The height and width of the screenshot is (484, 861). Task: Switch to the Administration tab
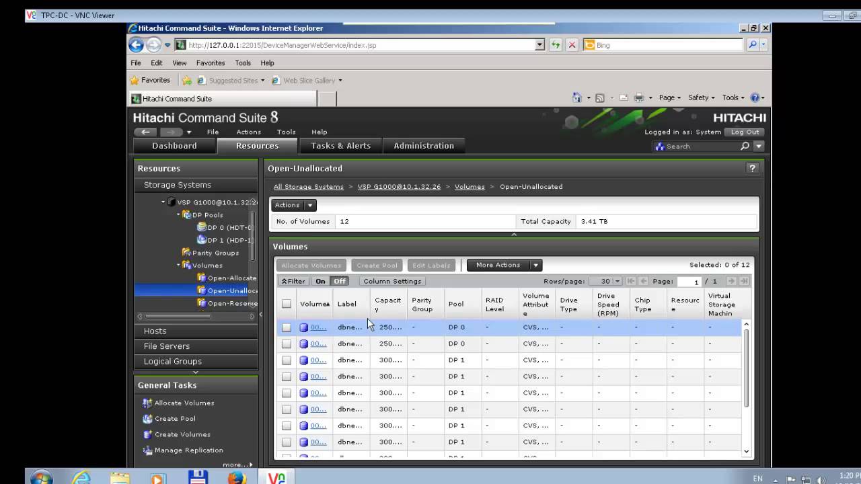pos(424,146)
